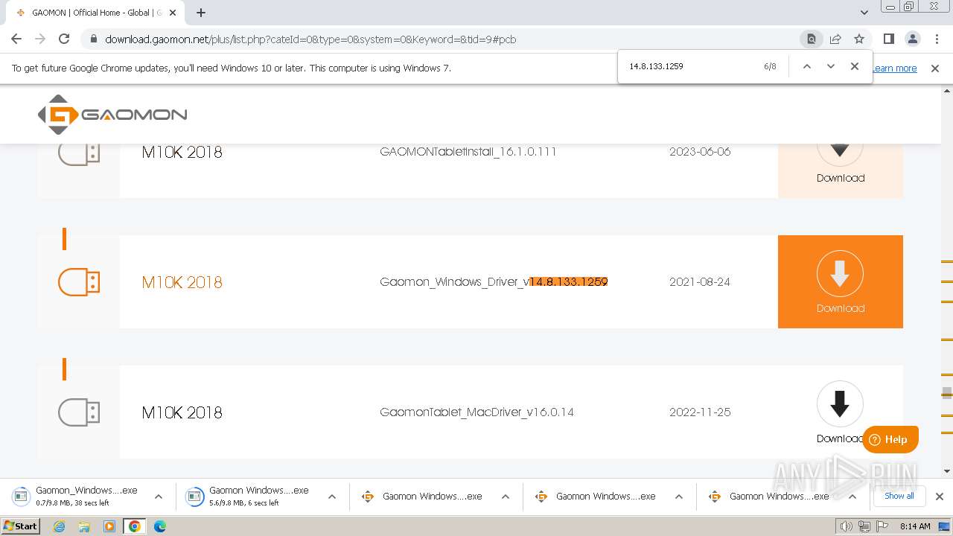This screenshot has width=953, height=536.
Task: Open the Windows Start menu
Action: click(20, 526)
